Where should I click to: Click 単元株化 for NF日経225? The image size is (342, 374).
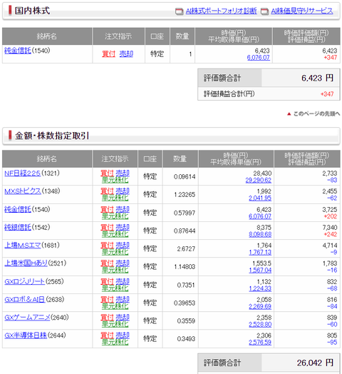(x=115, y=180)
